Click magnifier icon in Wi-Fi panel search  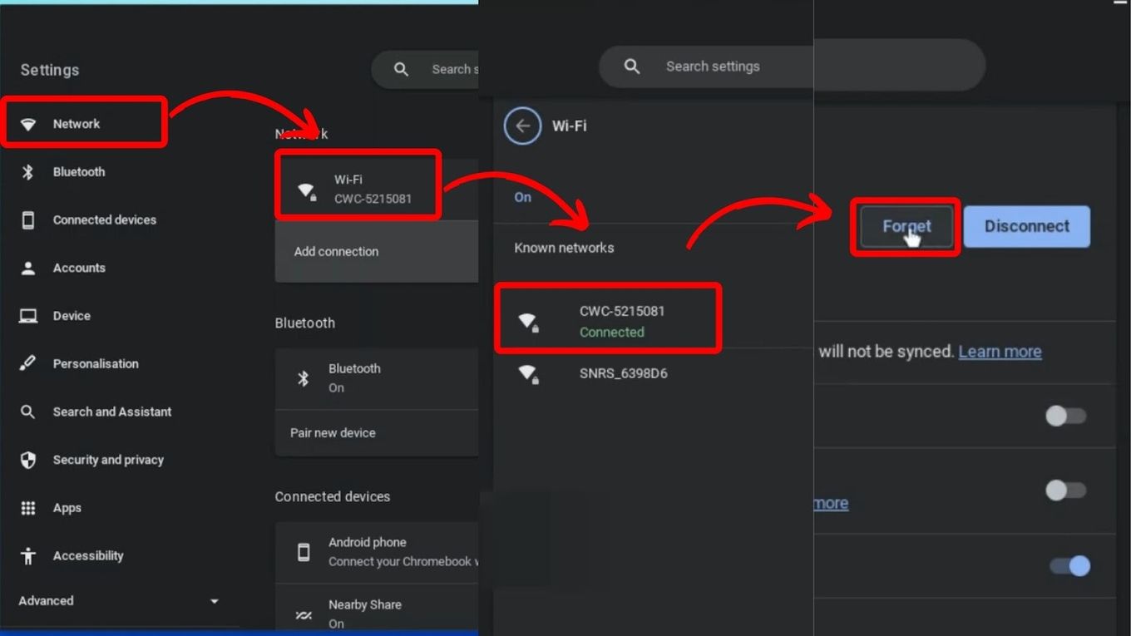pyautogui.click(x=632, y=67)
